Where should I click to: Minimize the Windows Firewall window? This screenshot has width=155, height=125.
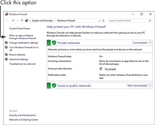[133, 14]
